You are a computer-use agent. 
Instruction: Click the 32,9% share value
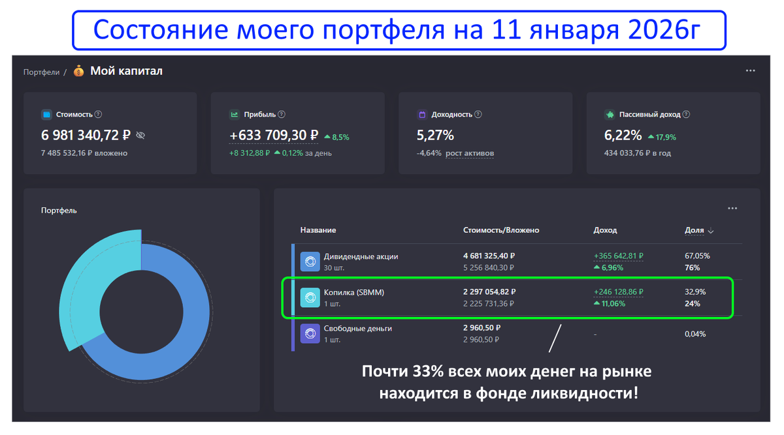point(695,292)
